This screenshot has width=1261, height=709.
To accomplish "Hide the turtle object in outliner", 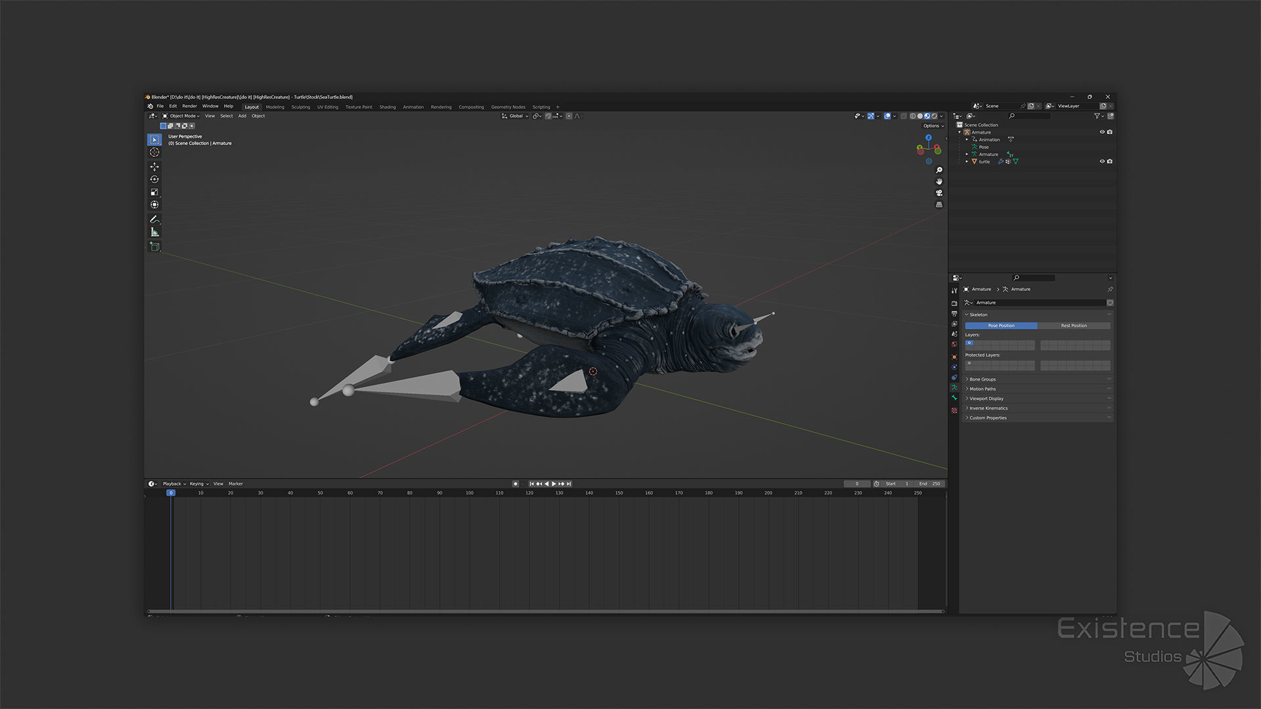I will click(1102, 161).
